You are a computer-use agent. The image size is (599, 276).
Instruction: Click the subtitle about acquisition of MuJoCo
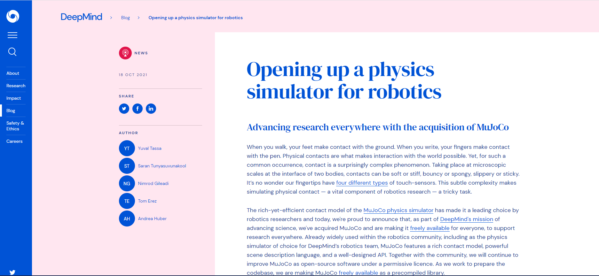click(378, 127)
